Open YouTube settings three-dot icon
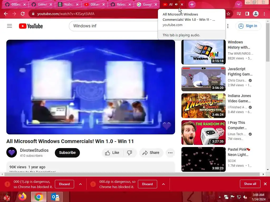The width and height of the screenshot is (270, 202). point(228,26)
